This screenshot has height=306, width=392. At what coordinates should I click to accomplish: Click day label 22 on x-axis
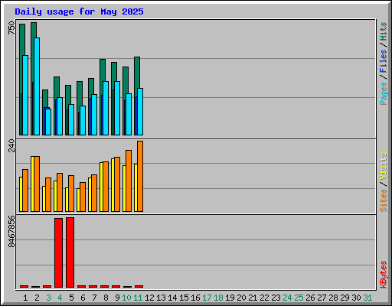pos(264,298)
